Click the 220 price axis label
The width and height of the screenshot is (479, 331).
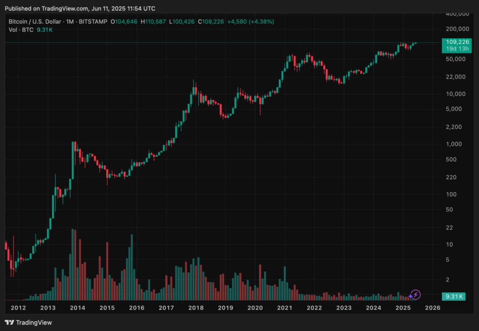451,177
